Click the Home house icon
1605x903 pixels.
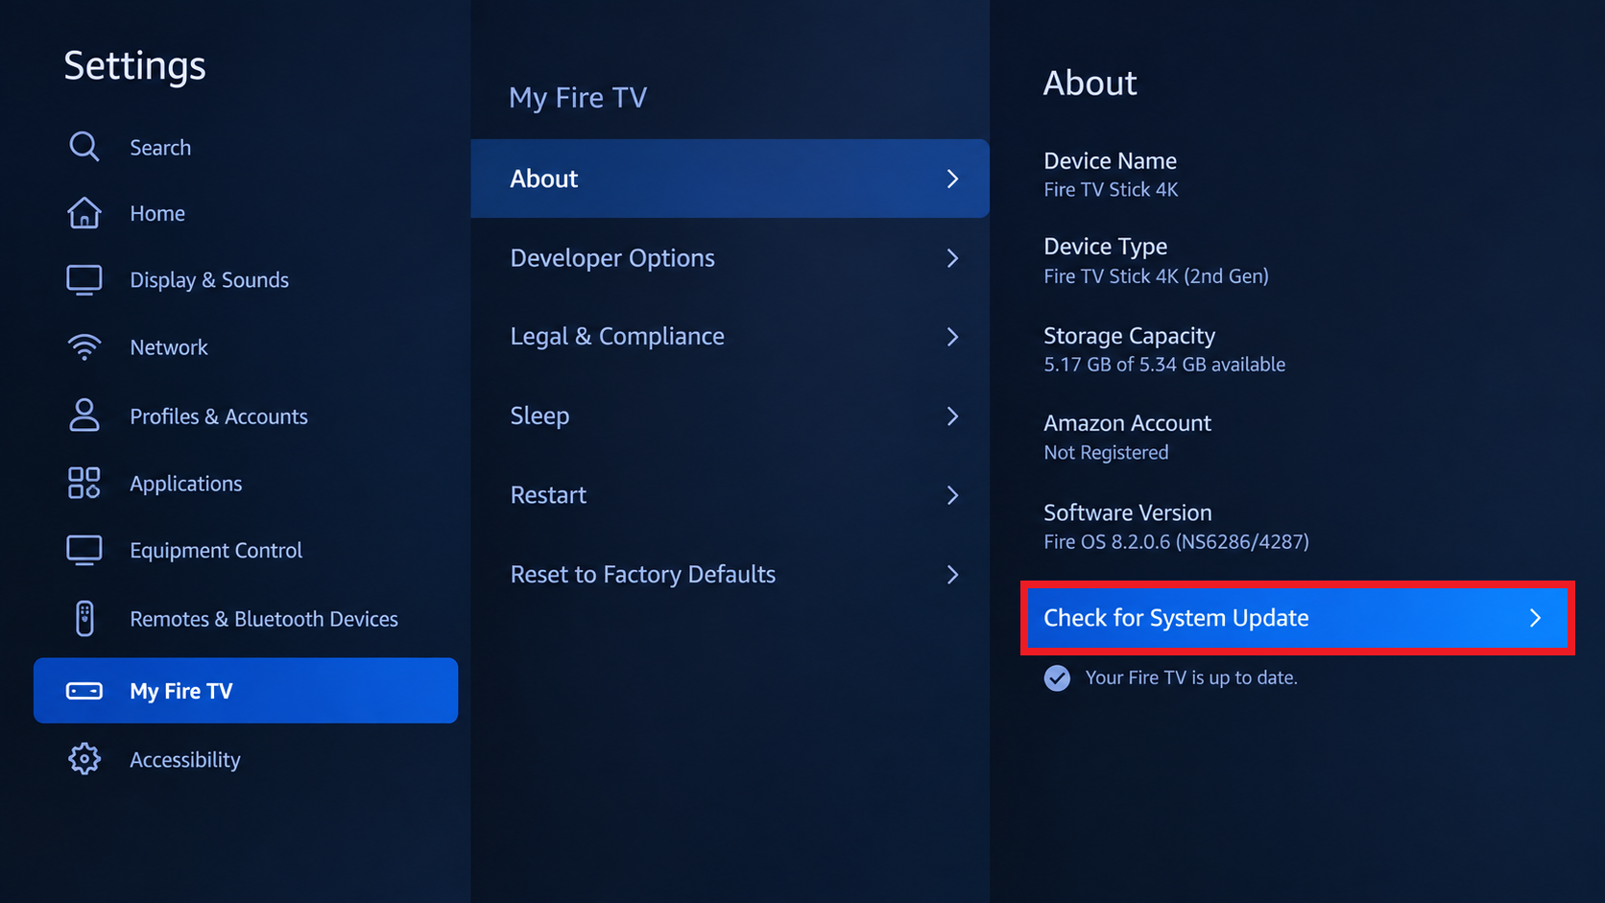click(x=84, y=213)
